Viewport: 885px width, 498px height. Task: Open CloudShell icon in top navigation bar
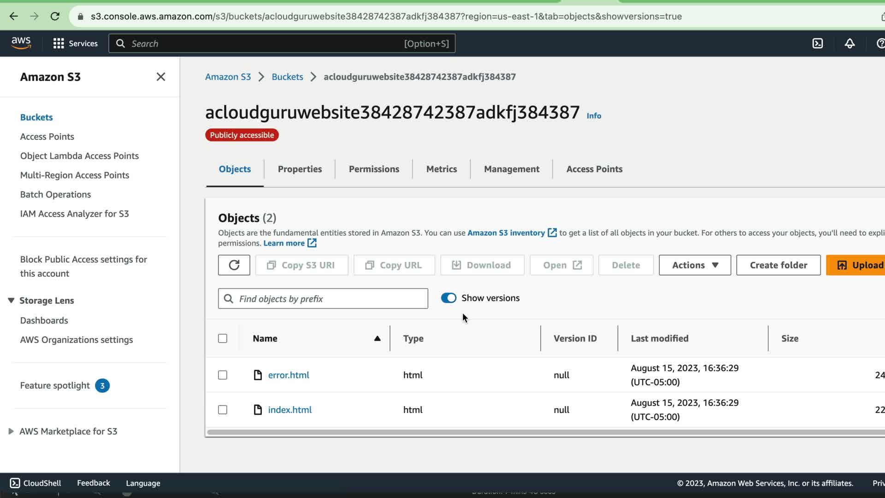pos(817,43)
